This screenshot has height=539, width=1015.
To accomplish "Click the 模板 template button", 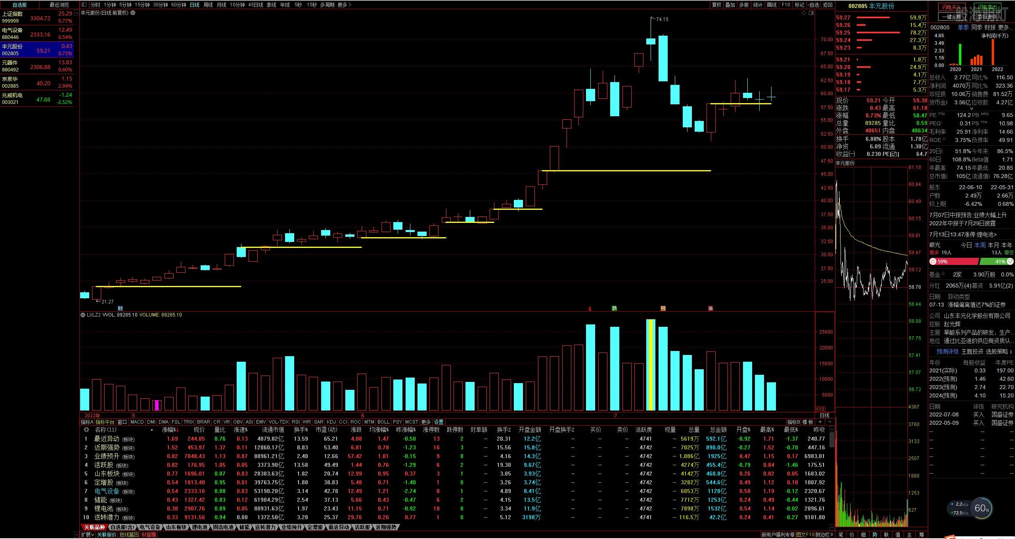I will (808, 422).
